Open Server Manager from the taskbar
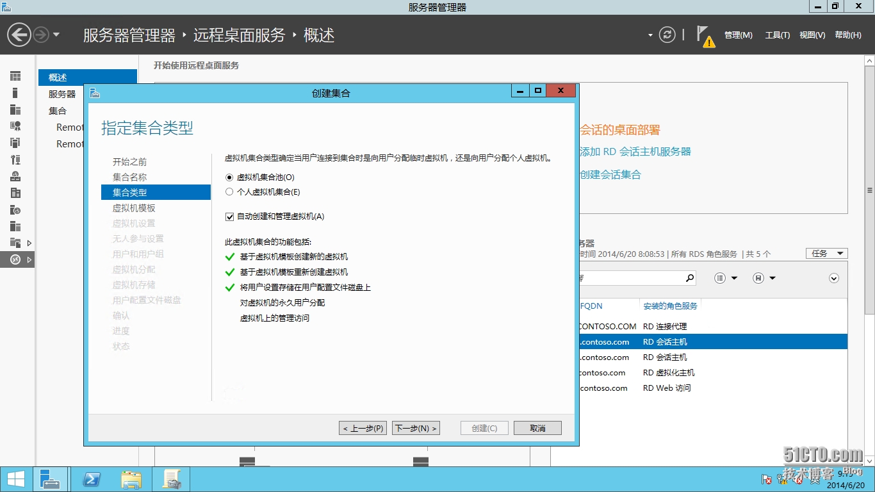Screen dimensions: 875x492 [49, 479]
